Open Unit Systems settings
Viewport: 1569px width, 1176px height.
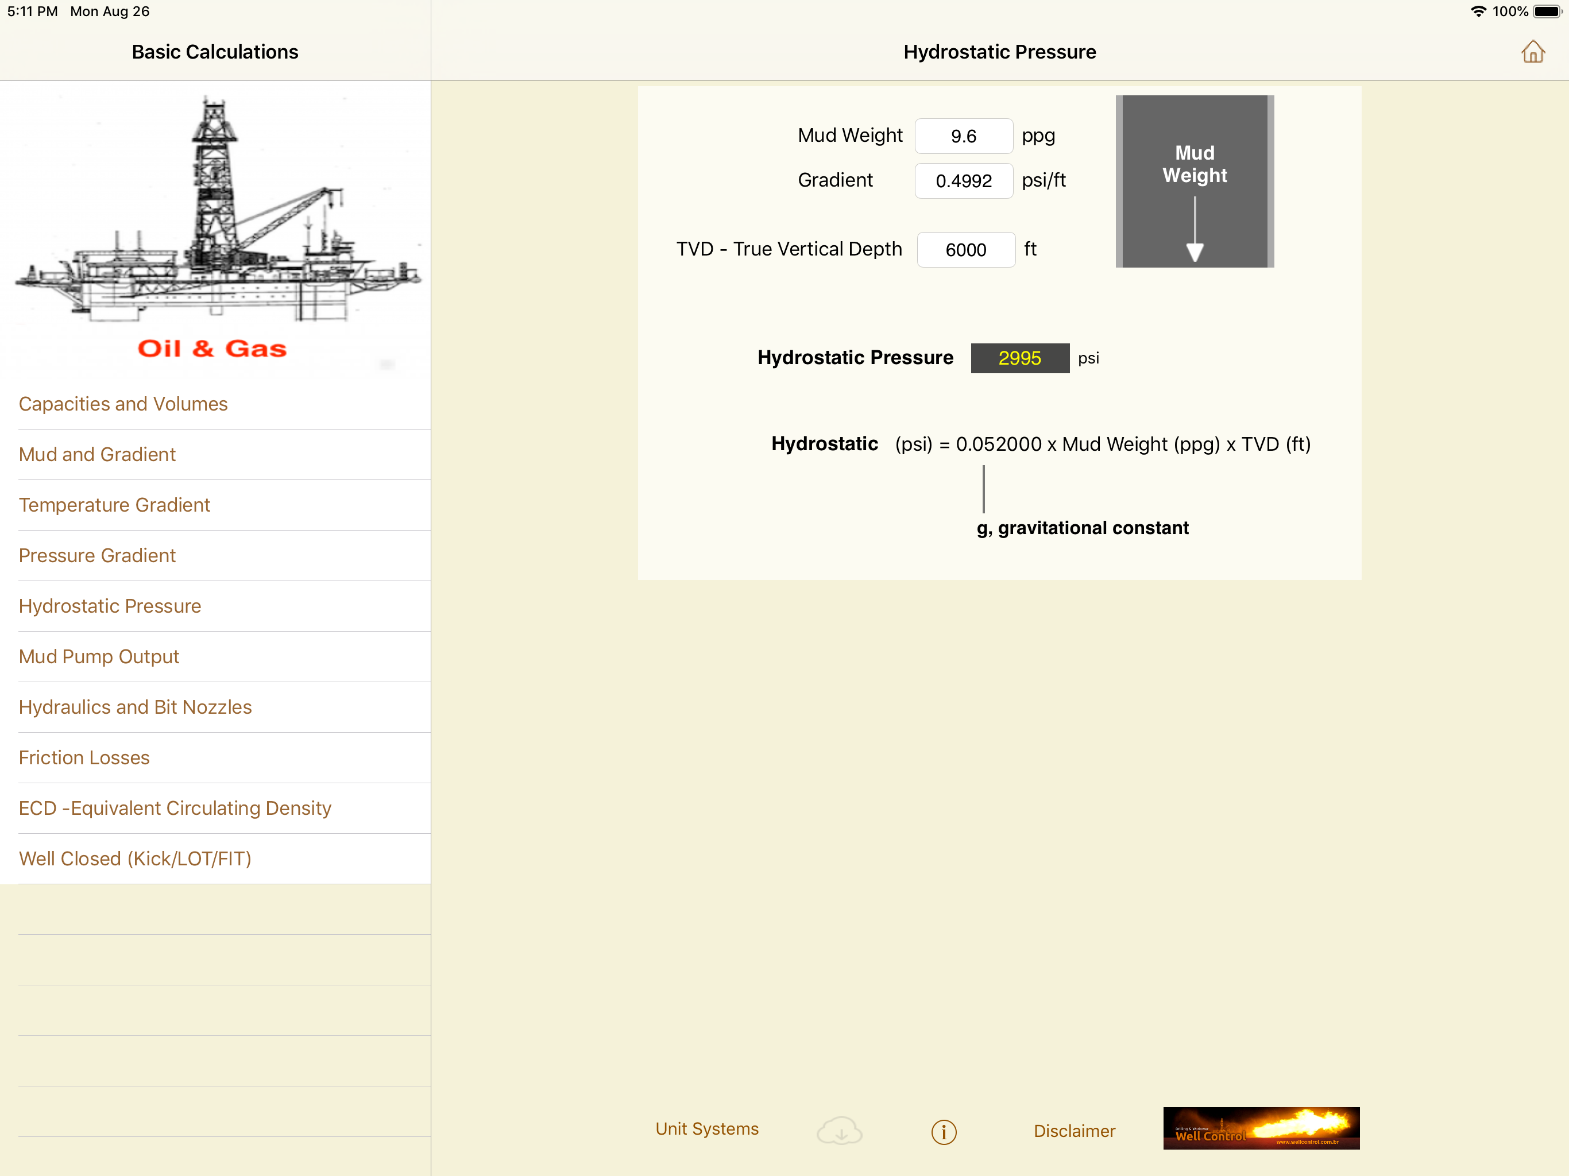706,1128
